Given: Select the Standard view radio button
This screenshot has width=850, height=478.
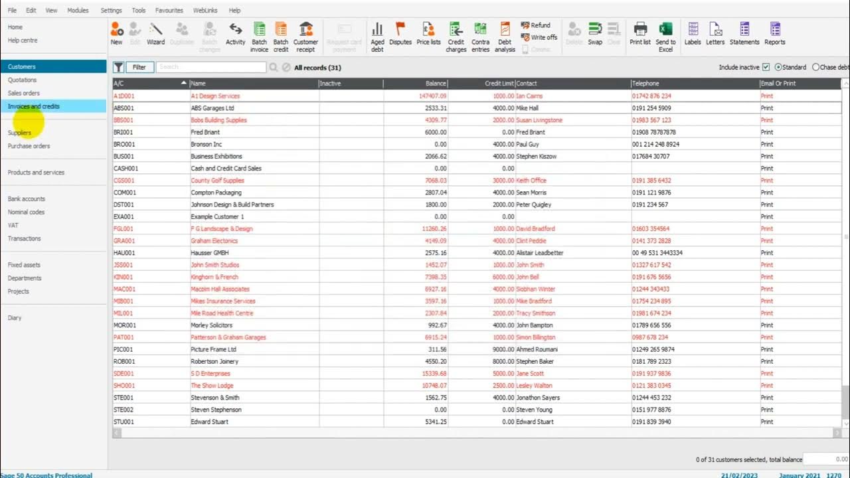Looking at the screenshot, I should (778, 67).
